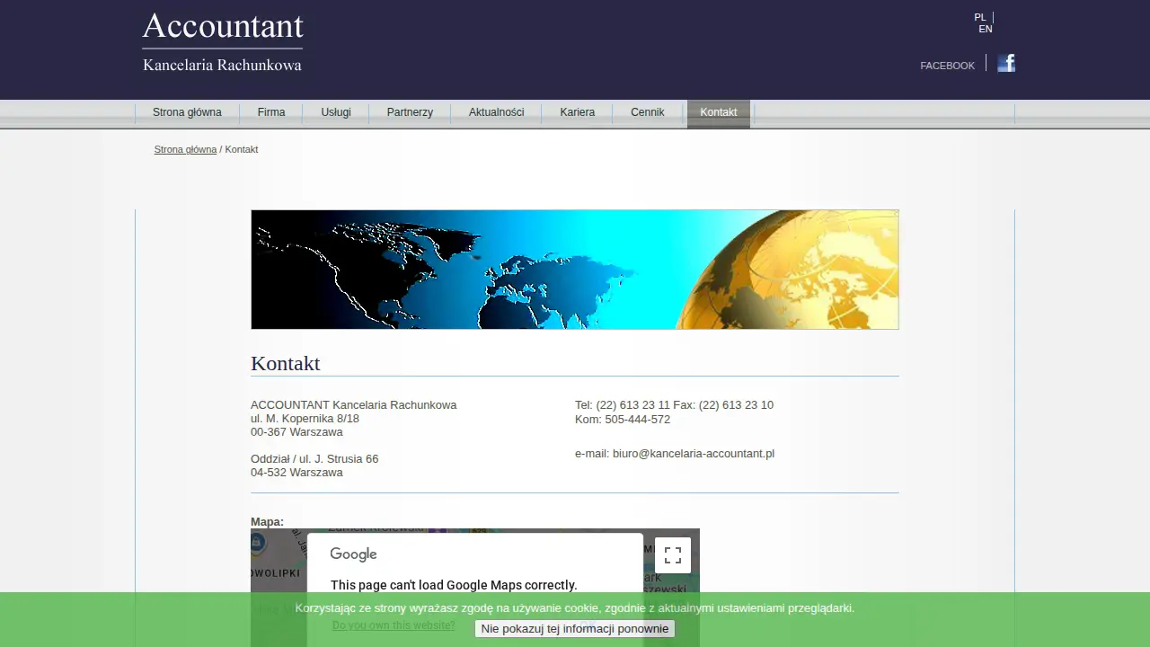
Task: Switch language to PL
Action: (980, 17)
